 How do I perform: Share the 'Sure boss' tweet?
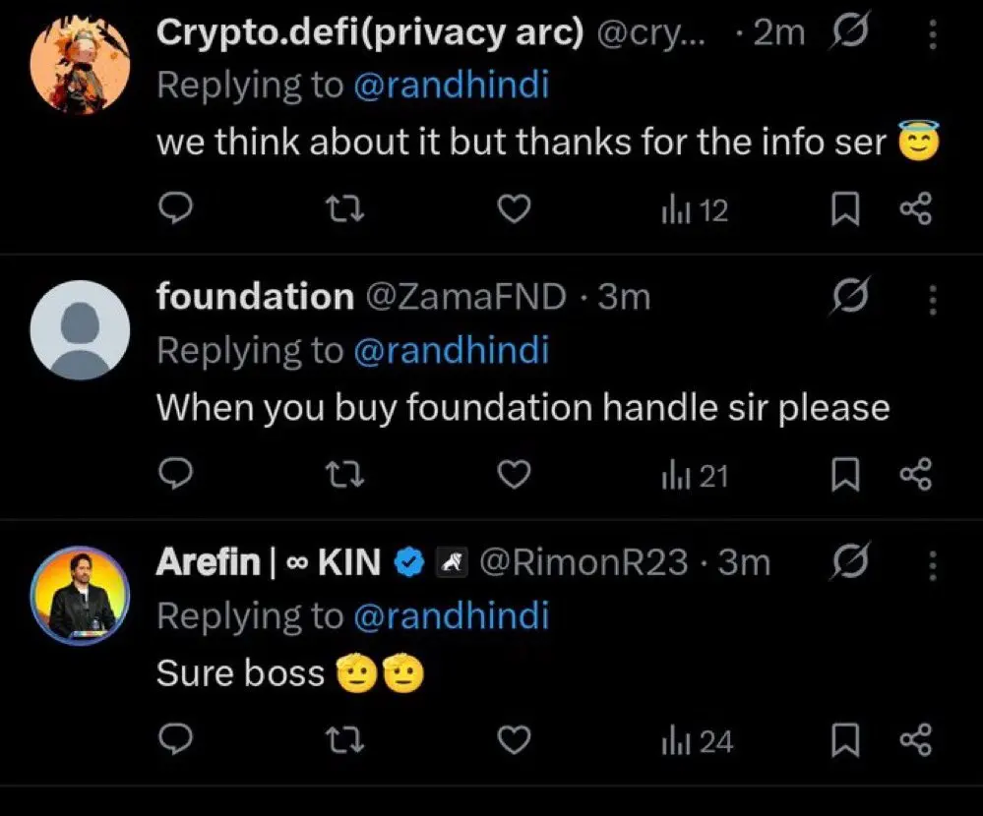[x=915, y=741]
